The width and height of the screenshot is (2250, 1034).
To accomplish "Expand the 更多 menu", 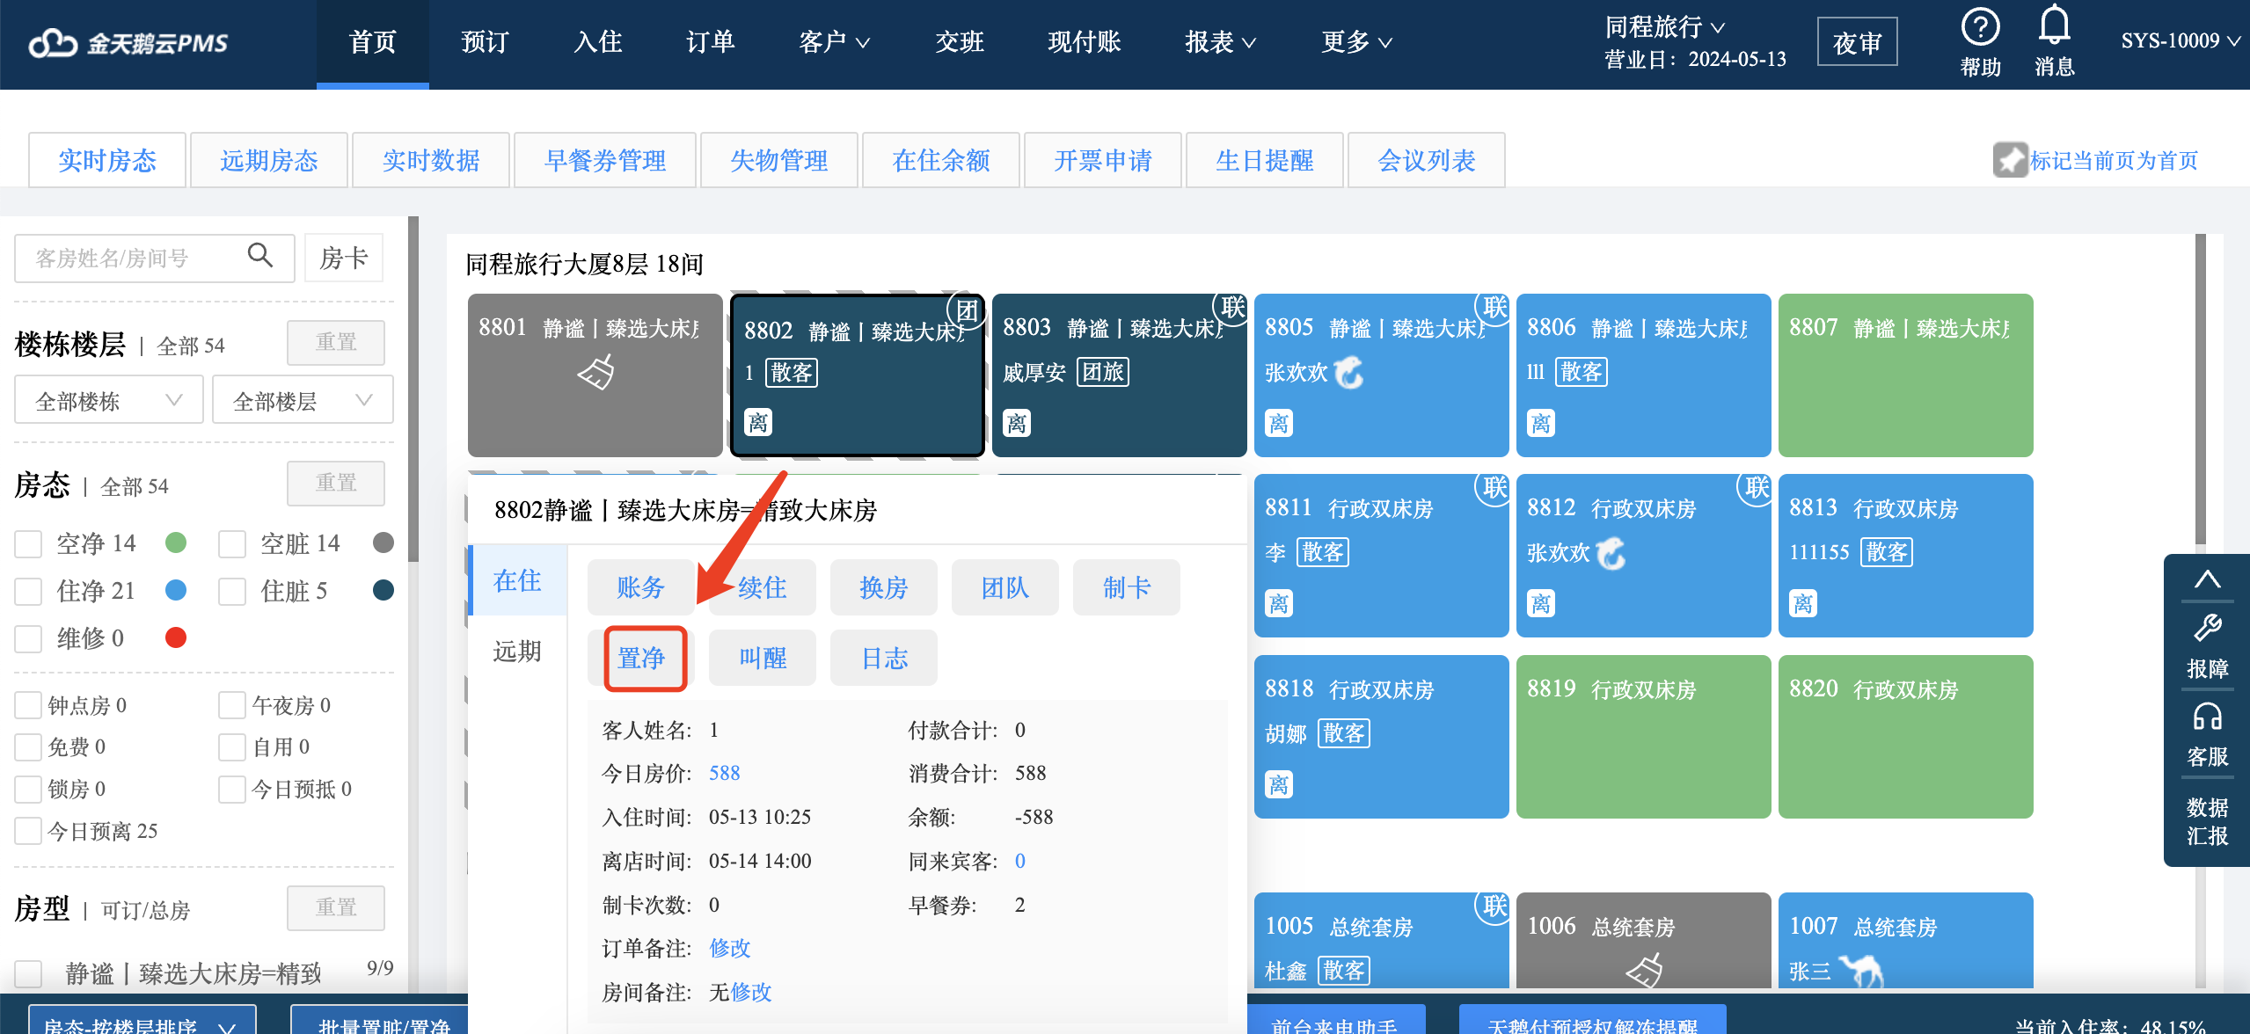I will [1356, 41].
